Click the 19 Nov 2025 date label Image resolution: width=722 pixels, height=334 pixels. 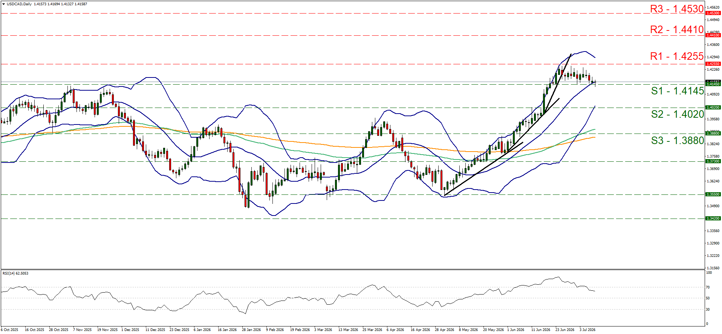click(107, 330)
